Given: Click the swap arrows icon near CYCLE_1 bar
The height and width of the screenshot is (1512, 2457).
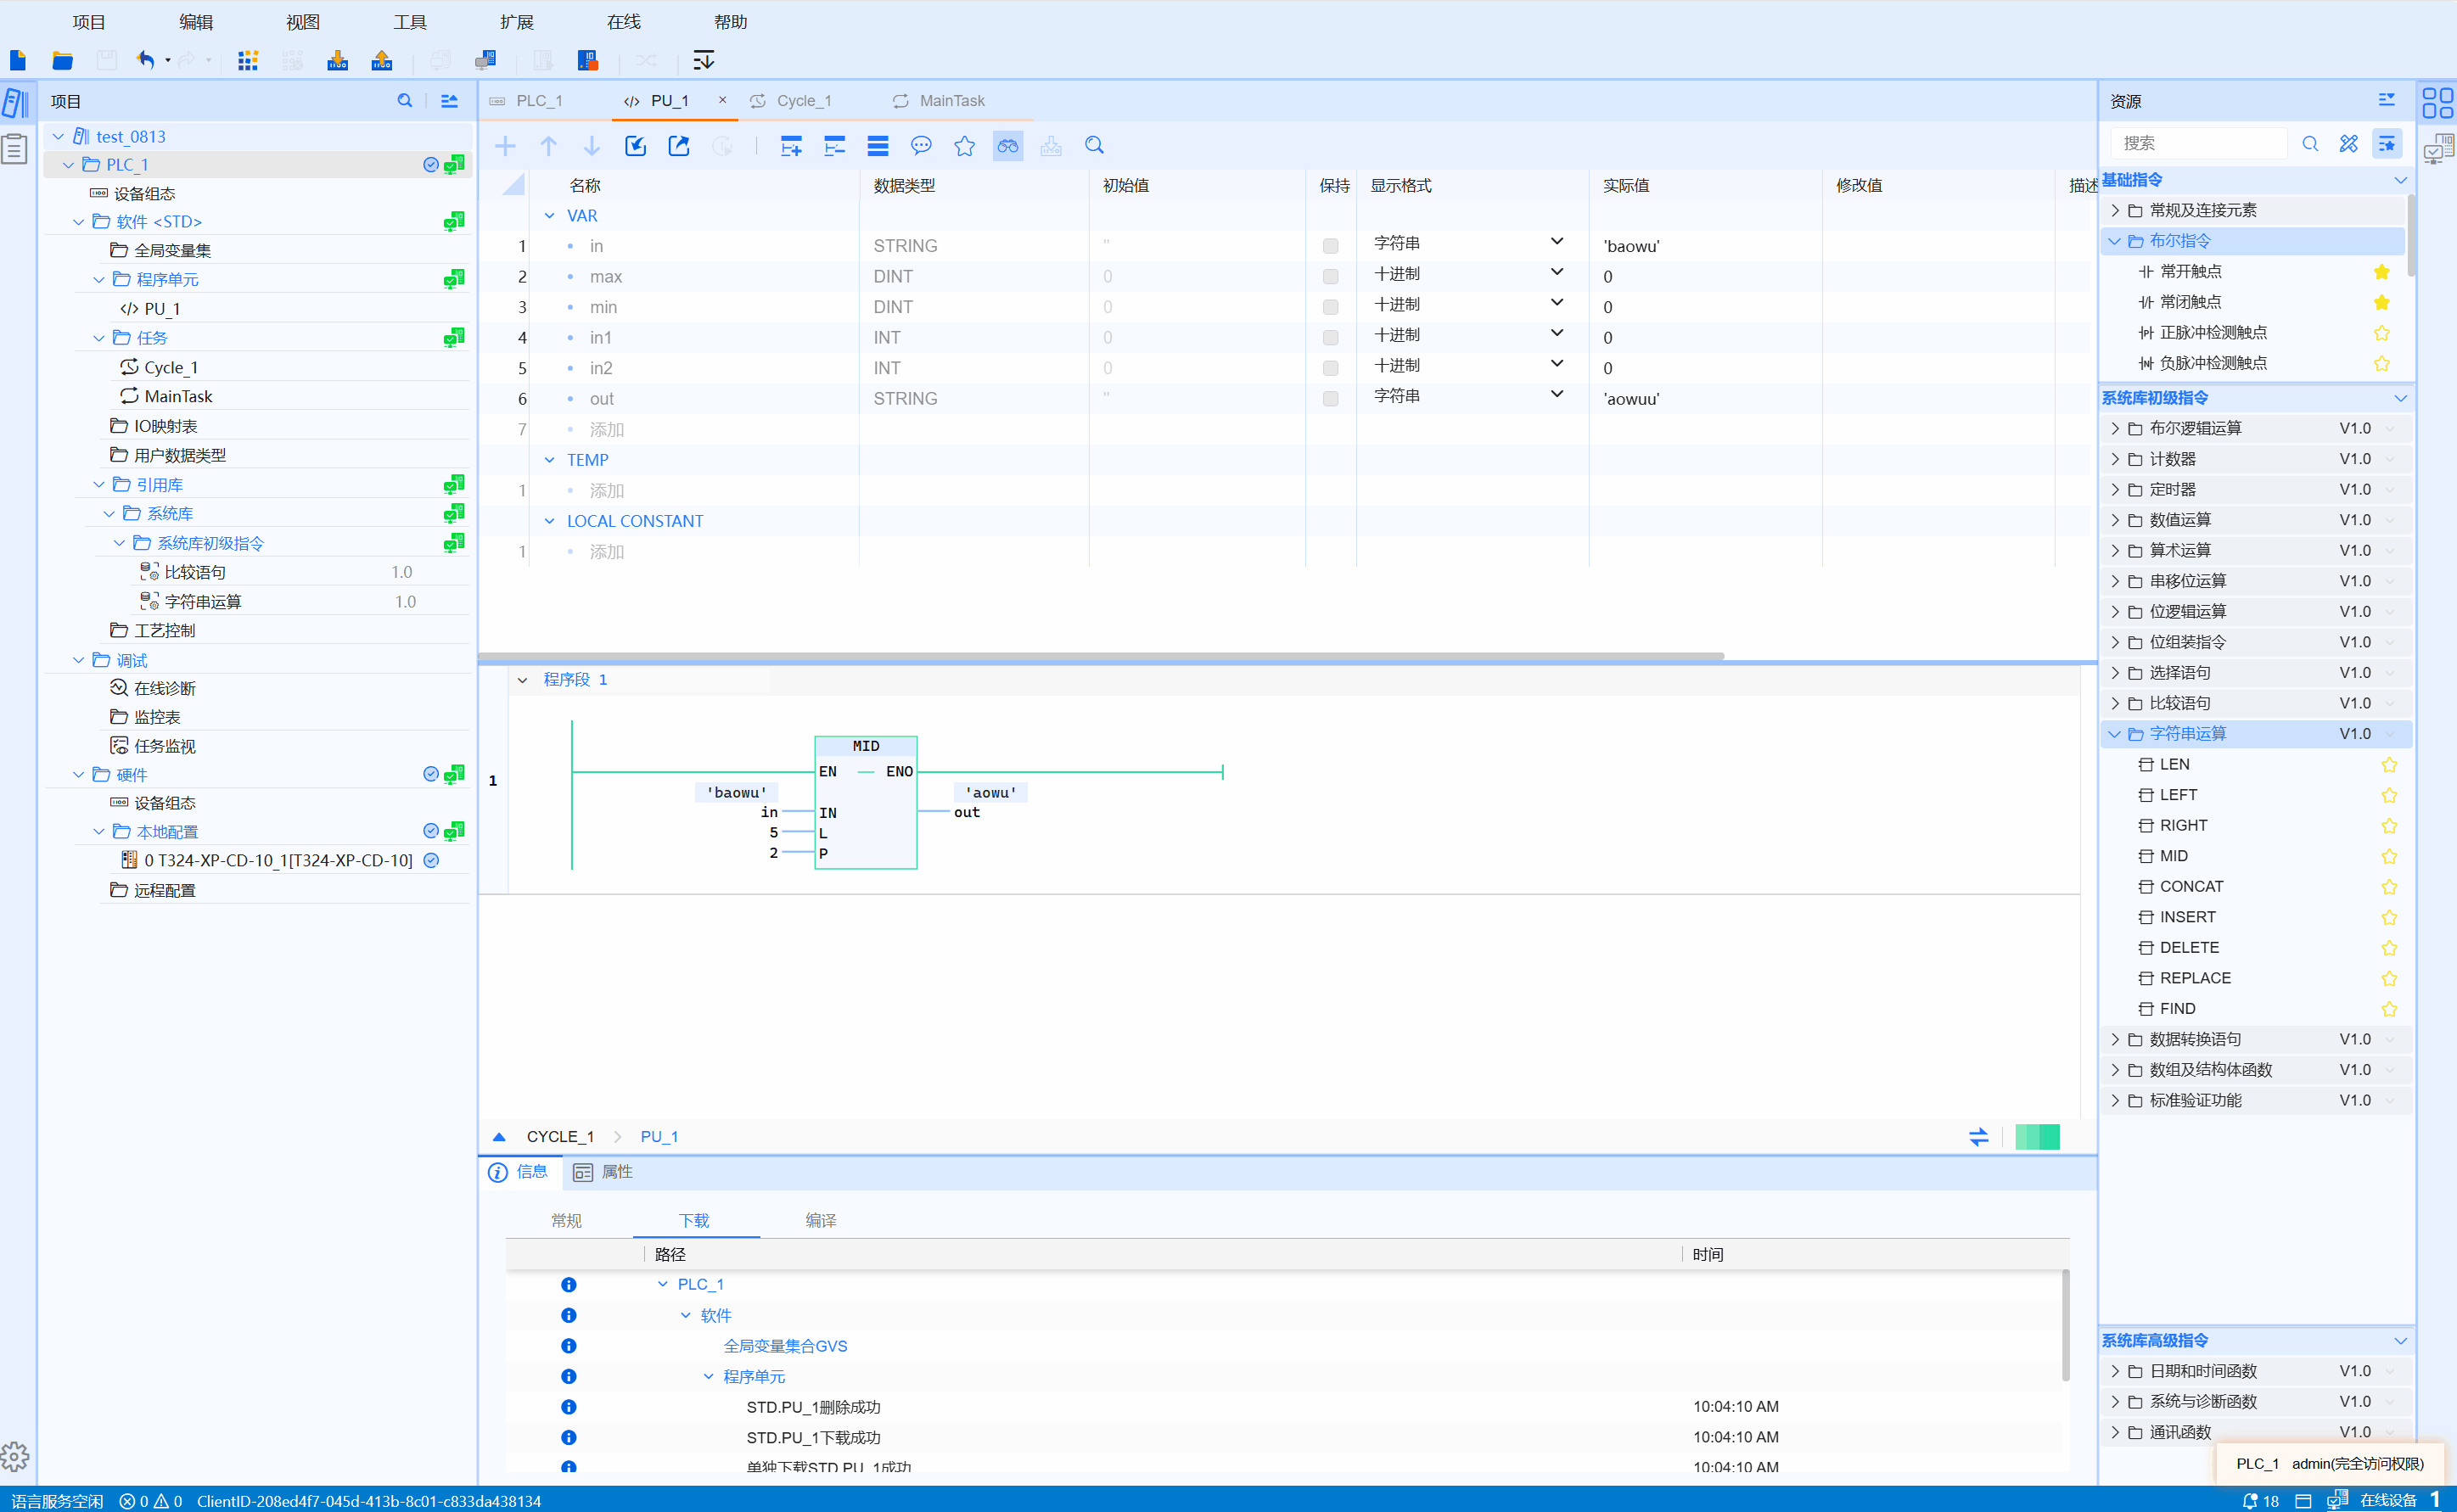Looking at the screenshot, I should [x=1978, y=1137].
